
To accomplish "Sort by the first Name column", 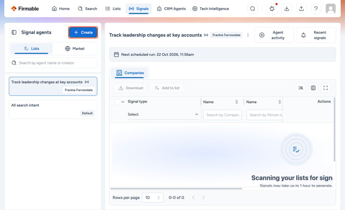I will (x=236, y=102).
